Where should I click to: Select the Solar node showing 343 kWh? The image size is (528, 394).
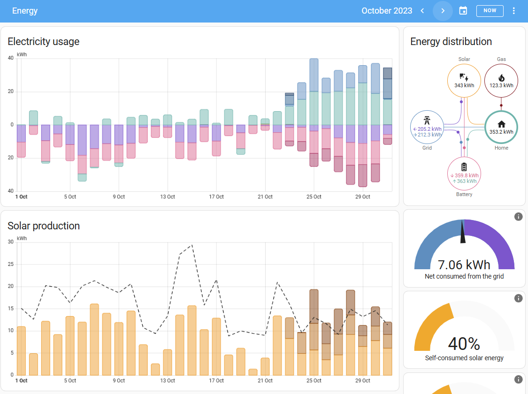(x=464, y=81)
